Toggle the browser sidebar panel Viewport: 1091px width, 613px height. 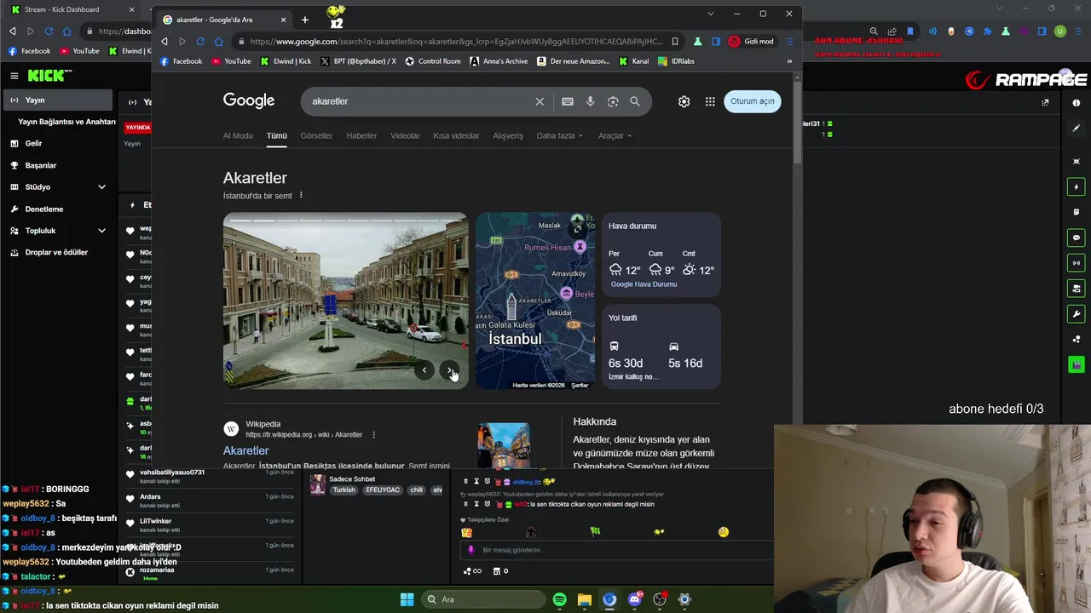716,41
